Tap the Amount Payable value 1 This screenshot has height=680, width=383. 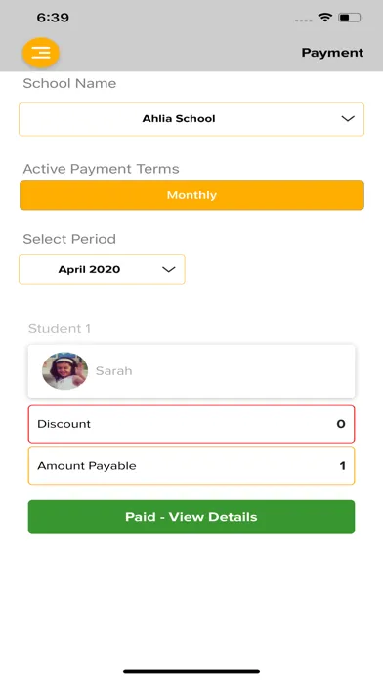(x=342, y=466)
